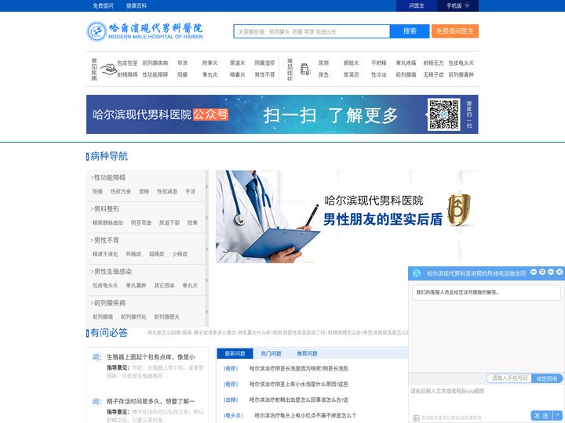Viewport: 565px width, 423px height.
Task: Expand the 性功能障碍 category arrow
Action: pyautogui.click(x=207, y=186)
